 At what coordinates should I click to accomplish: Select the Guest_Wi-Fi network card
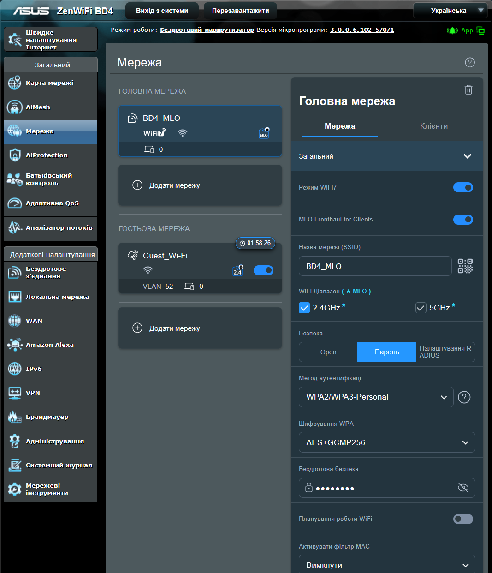(x=200, y=268)
